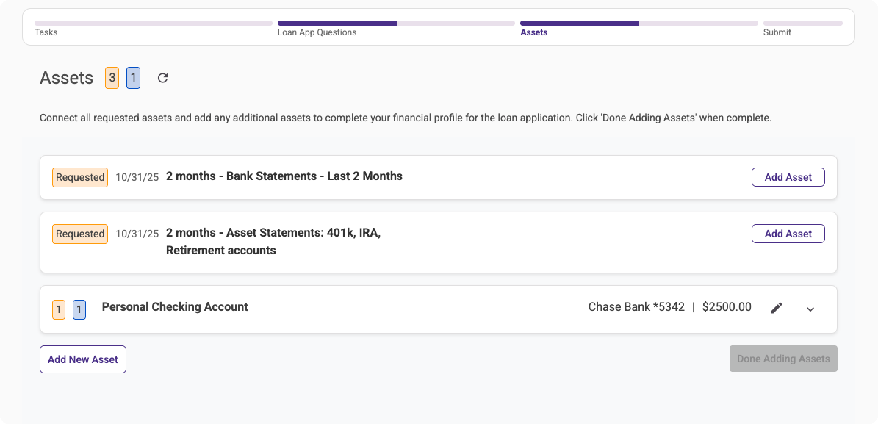The height and width of the screenshot is (424, 878).
Task: Click the blue 1 badge next to Assets
Action: pyautogui.click(x=133, y=78)
